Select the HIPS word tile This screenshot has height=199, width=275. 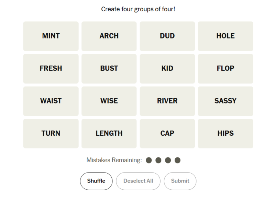(x=225, y=133)
